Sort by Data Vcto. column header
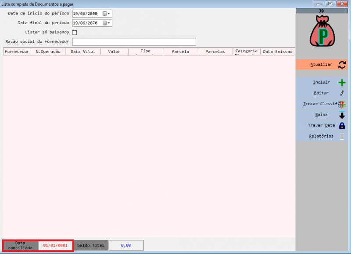This screenshot has height=254, width=351. pos(83,52)
